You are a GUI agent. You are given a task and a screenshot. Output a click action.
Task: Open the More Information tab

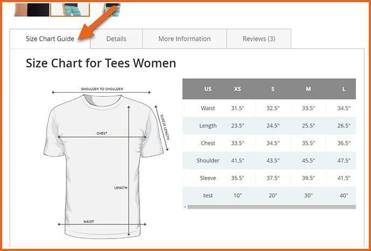tap(184, 39)
